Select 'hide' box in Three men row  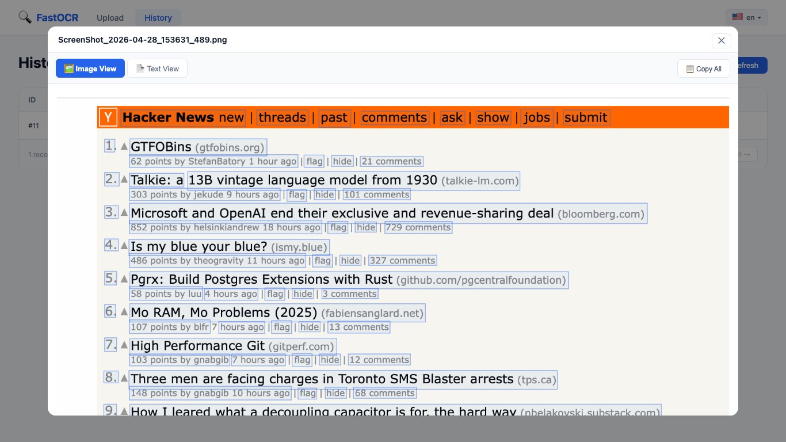(335, 393)
